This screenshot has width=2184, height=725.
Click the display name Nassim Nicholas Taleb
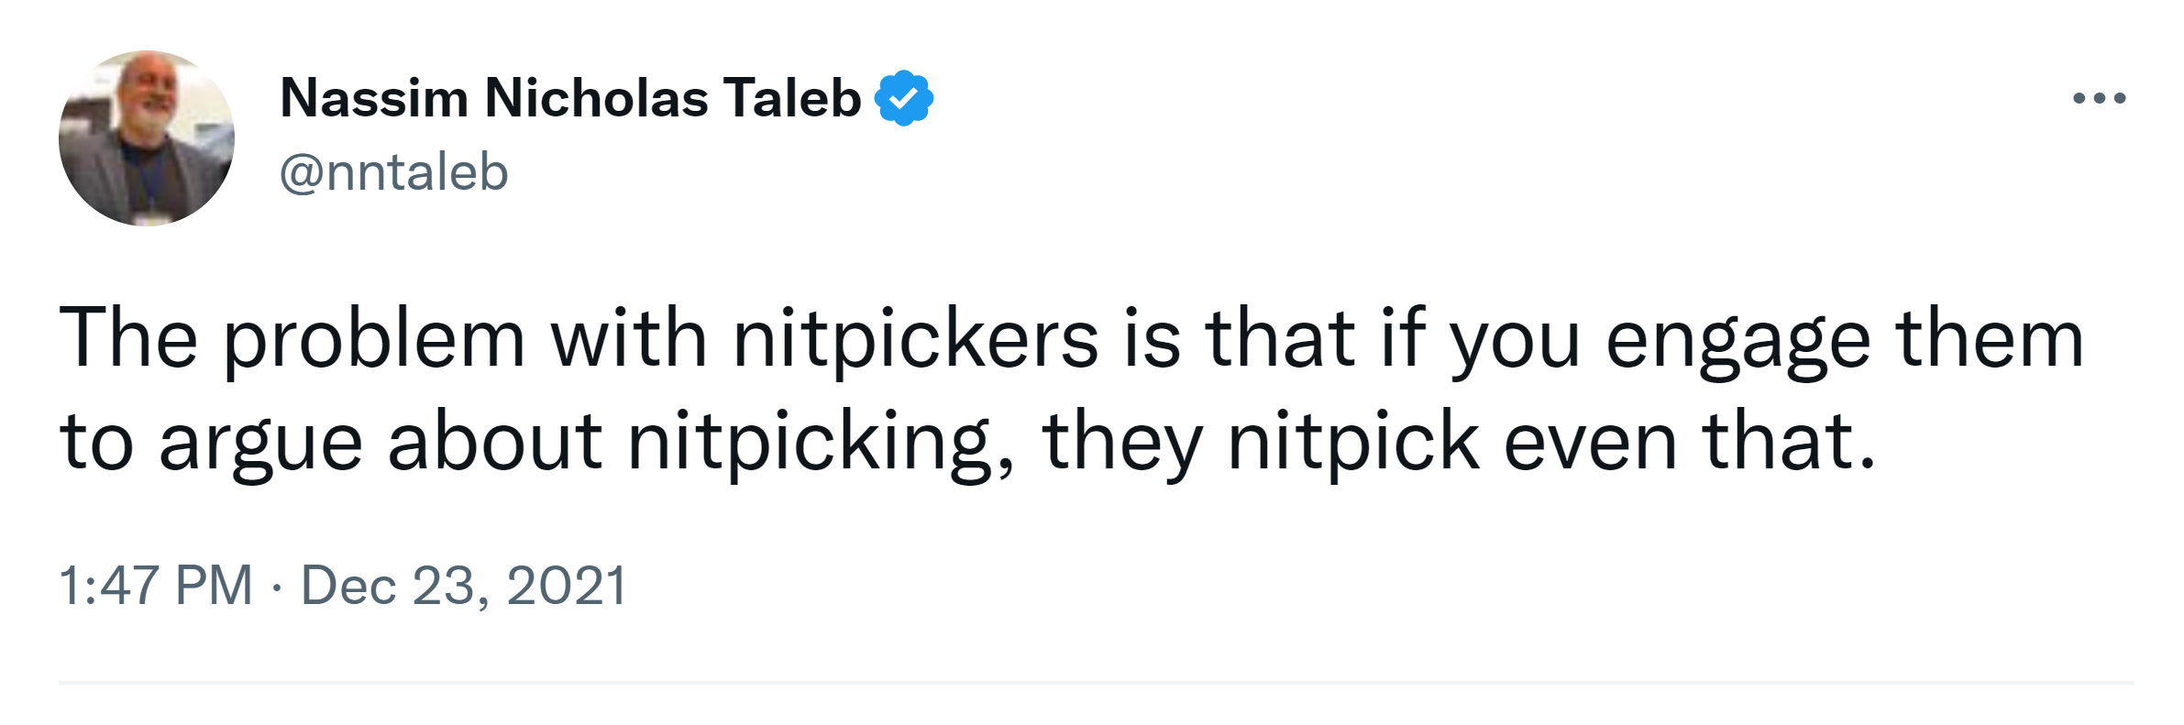[x=569, y=98]
